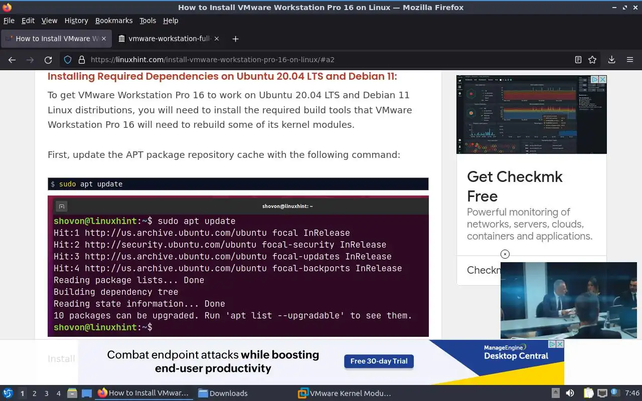The height and width of the screenshot is (401, 642).
Task: Click the 'Installing Required Dependencies' heading
Action: coord(222,77)
